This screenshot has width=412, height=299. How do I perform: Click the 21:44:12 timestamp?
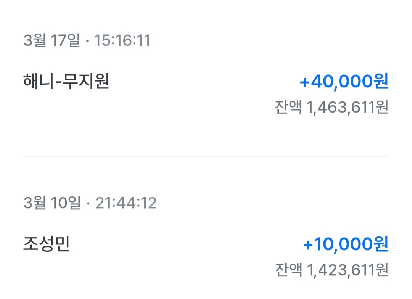pos(126,203)
